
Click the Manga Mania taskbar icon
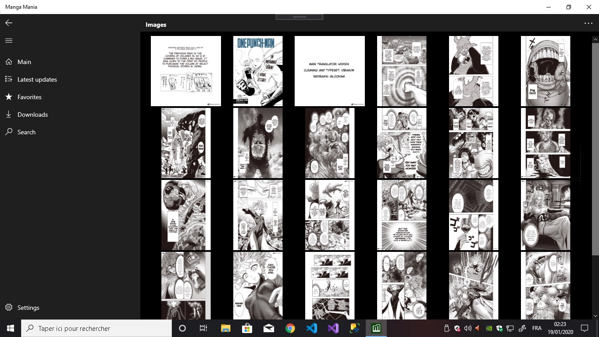pyautogui.click(x=376, y=328)
